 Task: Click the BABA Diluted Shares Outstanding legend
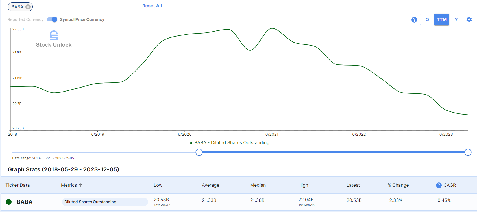coord(229,143)
